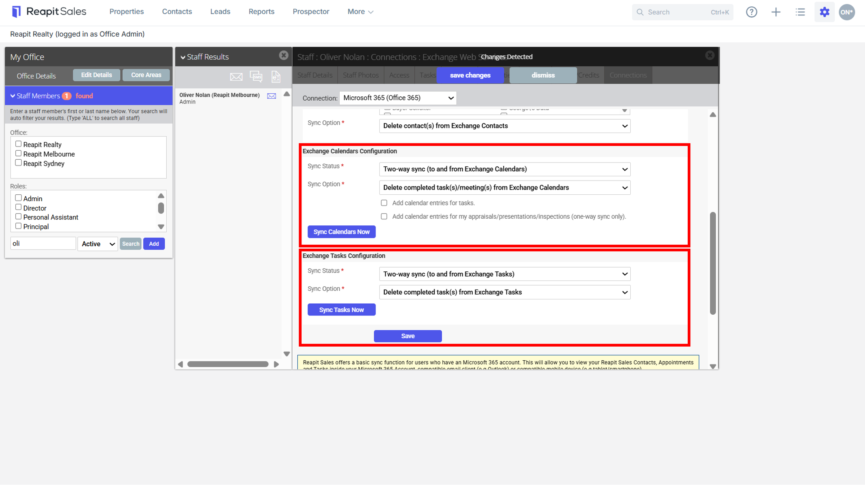
Task: Open the list menu icon in header
Action: pos(800,12)
